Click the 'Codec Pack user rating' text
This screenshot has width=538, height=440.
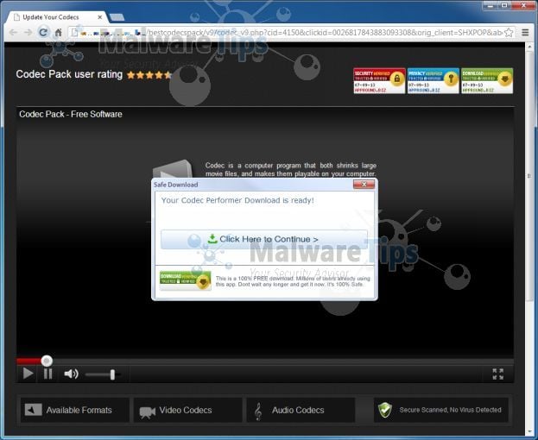pyautogui.click(x=69, y=74)
